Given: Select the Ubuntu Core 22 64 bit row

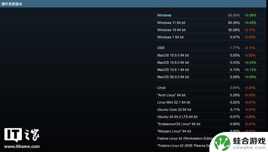Looking at the screenshot, I should pos(211,109).
